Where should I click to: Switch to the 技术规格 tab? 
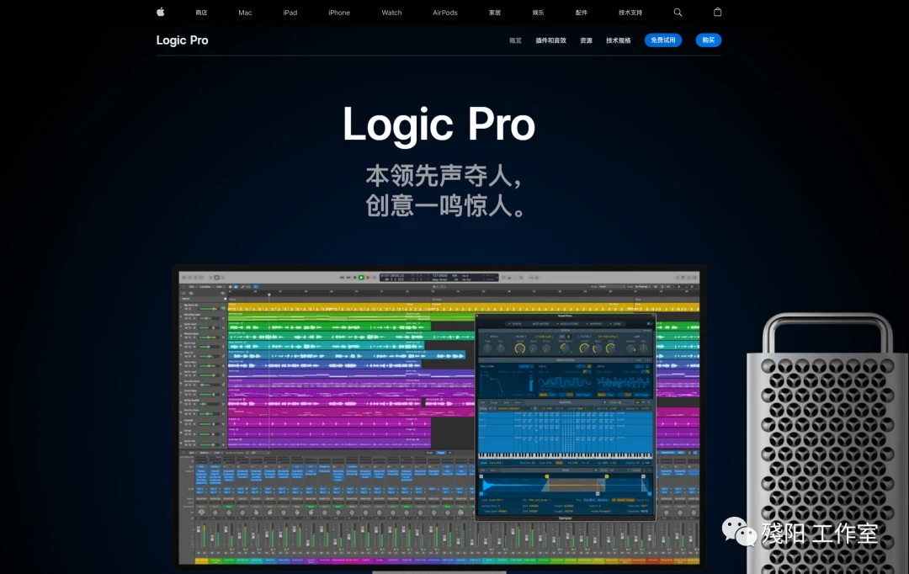(x=618, y=40)
